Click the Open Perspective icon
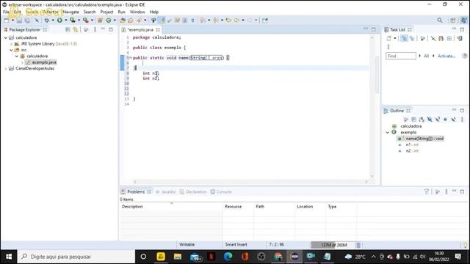Screen dimensions: 470x264 453,21
